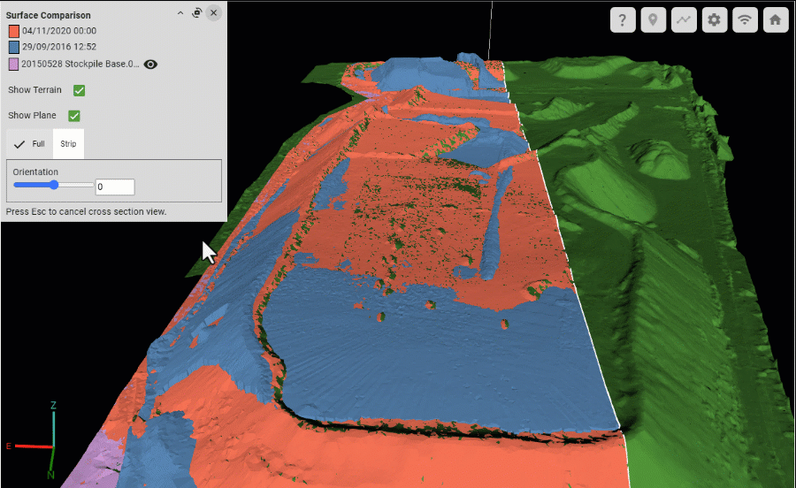The image size is (796, 488).
Task: Select the 04/11/2020 00:00 surface label
Action: (x=59, y=31)
